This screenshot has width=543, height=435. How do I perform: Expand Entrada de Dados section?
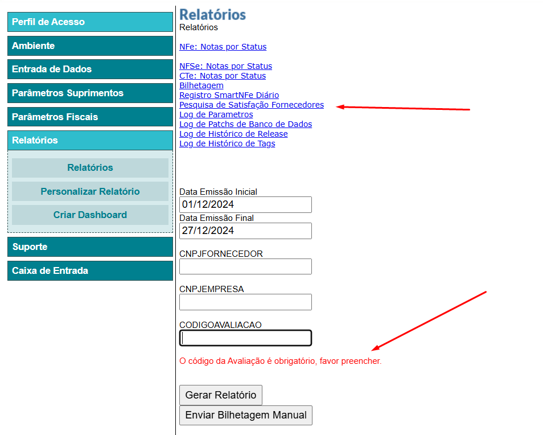click(x=90, y=69)
